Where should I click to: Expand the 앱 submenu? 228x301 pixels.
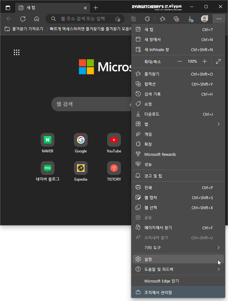178,124
